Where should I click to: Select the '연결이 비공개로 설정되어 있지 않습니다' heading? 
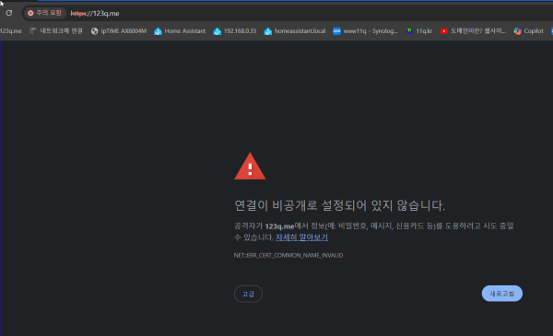pos(339,205)
